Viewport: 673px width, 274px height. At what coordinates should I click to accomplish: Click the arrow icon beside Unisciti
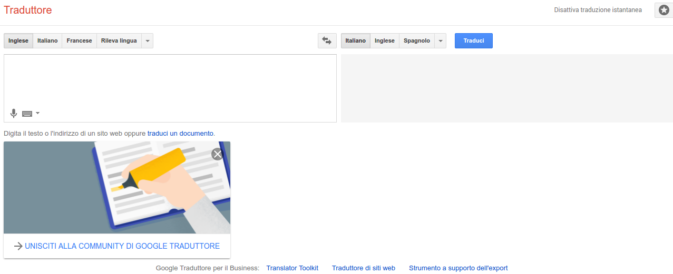coord(18,246)
